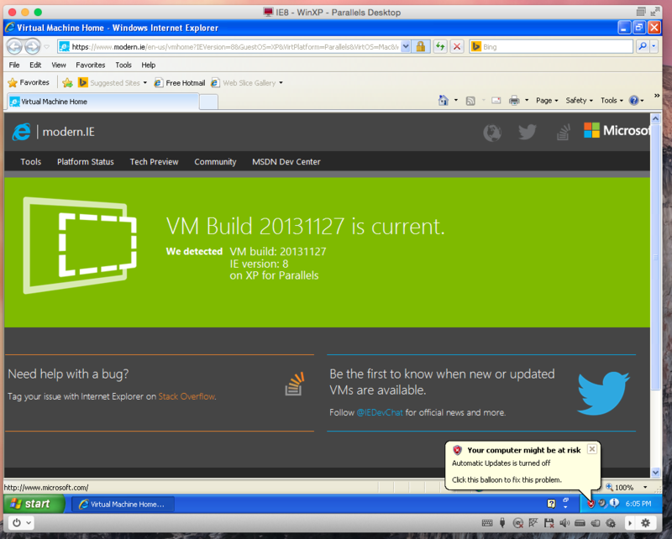This screenshot has height=539, width=672.
Task: Open Tech Preview in the site navigation
Action: pyautogui.click(x=155, y=162)
